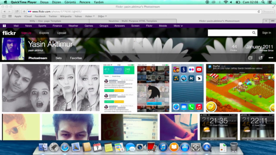276x155 pixels.
Task: Click the Upload link
Action: tap(61, 33)
